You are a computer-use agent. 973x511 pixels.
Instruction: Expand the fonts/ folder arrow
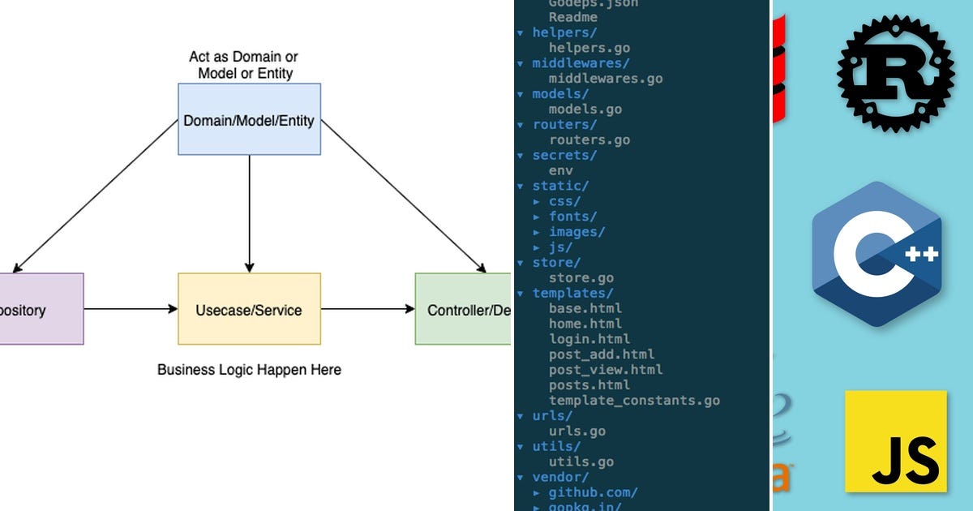537,217
